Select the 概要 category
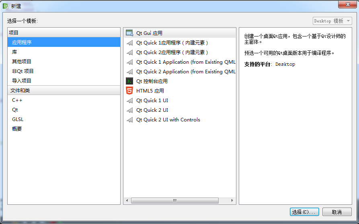359x224 pixels. coord(64,129)
